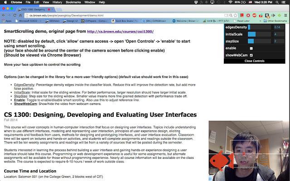Open the CVPapers bookmark

tap(94, 21)
